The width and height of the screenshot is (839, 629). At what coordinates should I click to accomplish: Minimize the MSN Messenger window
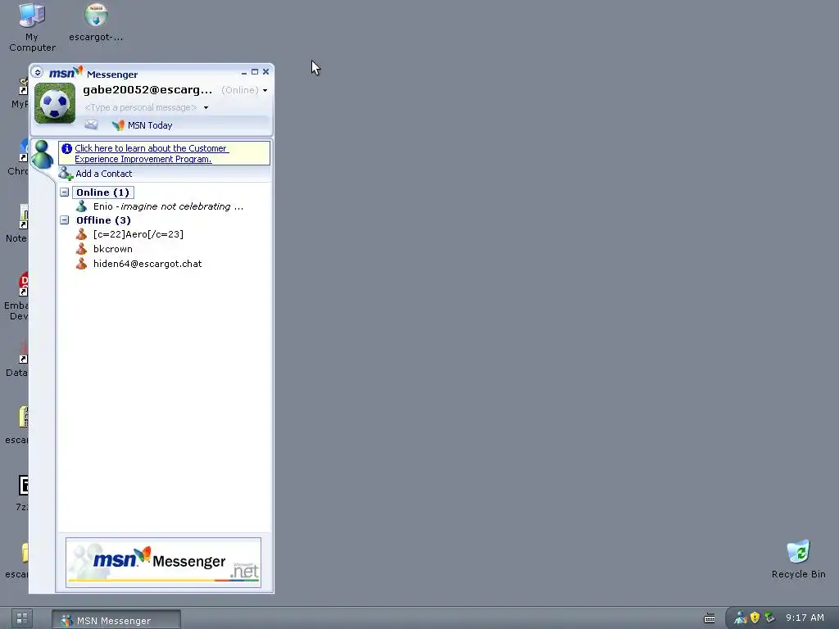[x=244, y=72]
